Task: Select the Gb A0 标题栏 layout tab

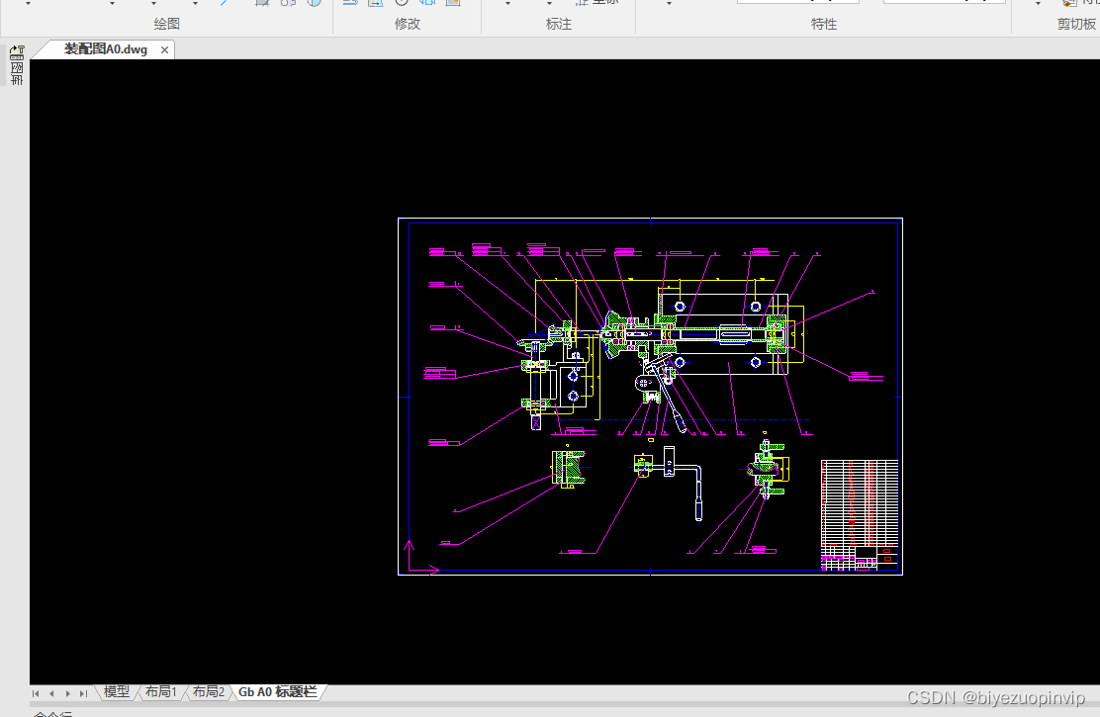Action: pyautogui.click(x=278, y=691)
